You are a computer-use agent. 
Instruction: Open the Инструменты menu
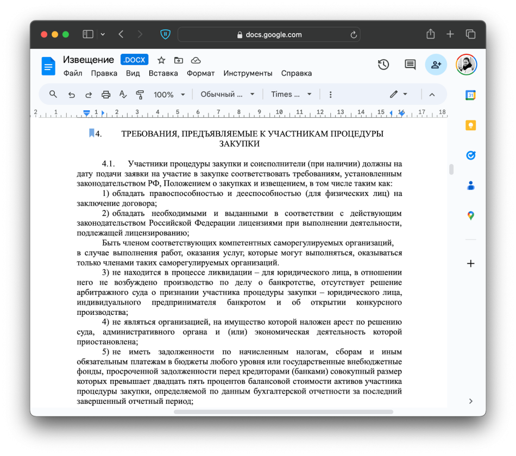click(x=248, y=73)
